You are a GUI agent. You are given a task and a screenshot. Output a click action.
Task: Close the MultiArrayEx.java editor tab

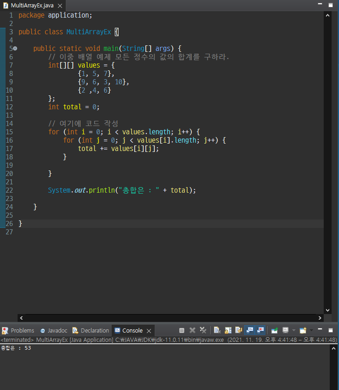pos(60,6)
